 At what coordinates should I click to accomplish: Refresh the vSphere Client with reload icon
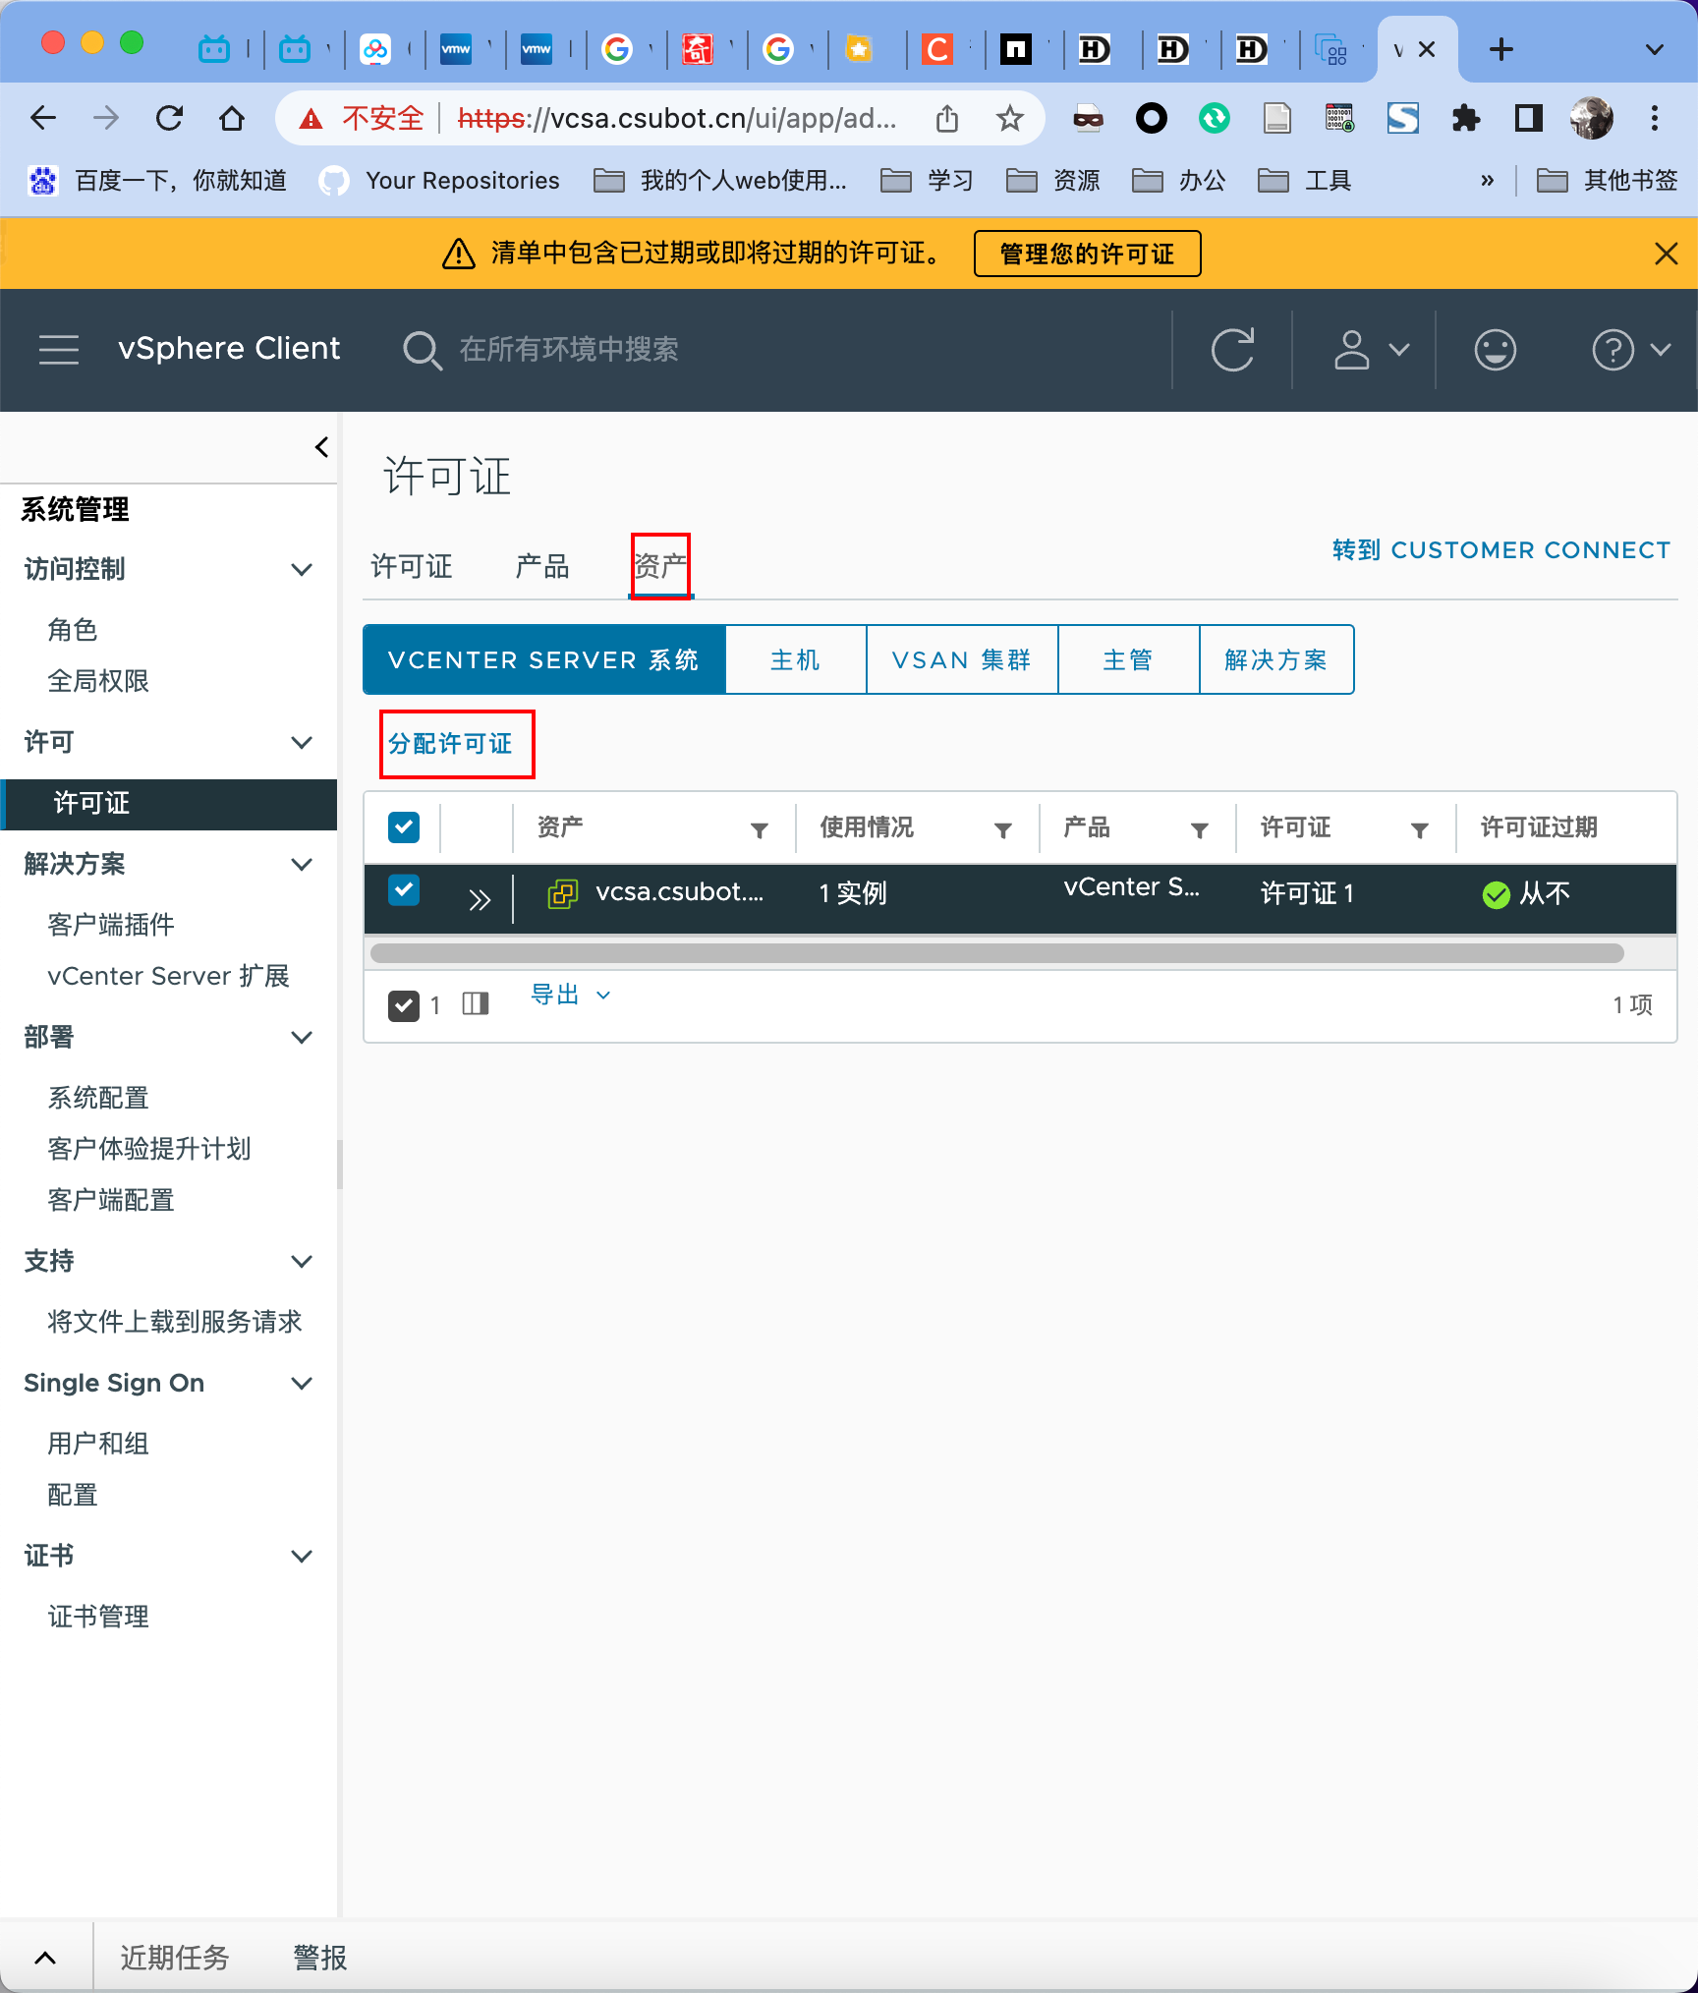(x=1232, y=350)
